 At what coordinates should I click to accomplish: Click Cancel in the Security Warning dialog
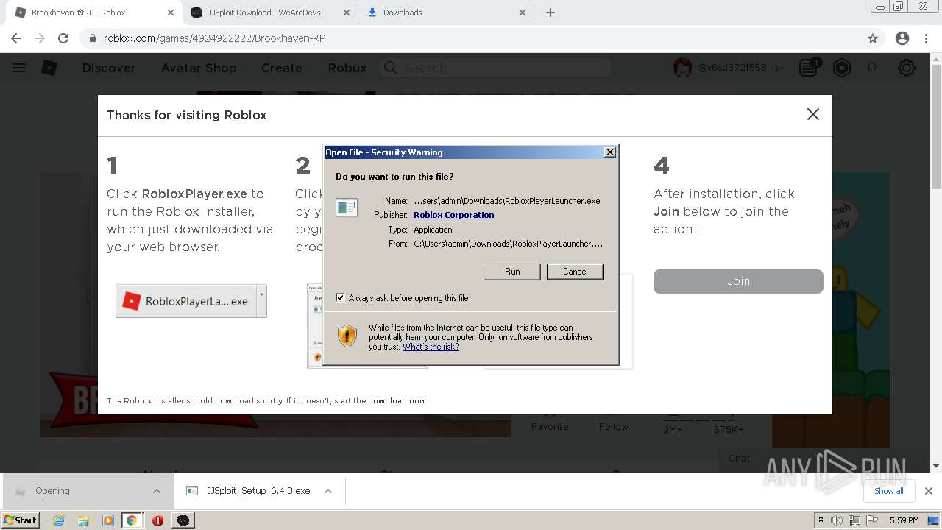tap(575, 272)
